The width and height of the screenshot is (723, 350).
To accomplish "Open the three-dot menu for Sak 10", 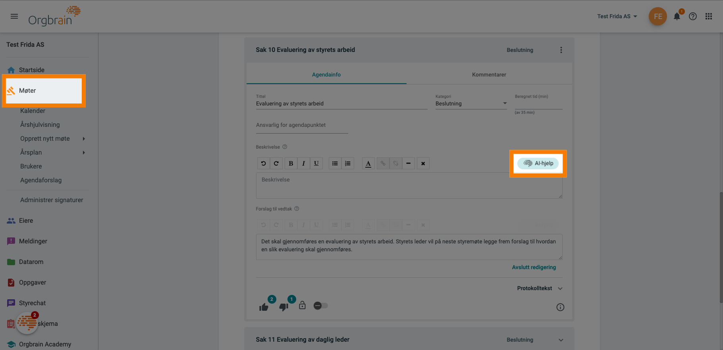I will (561, 50).
